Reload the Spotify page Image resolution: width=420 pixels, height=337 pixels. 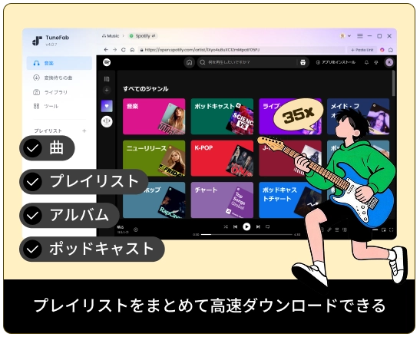pos(123,50)
